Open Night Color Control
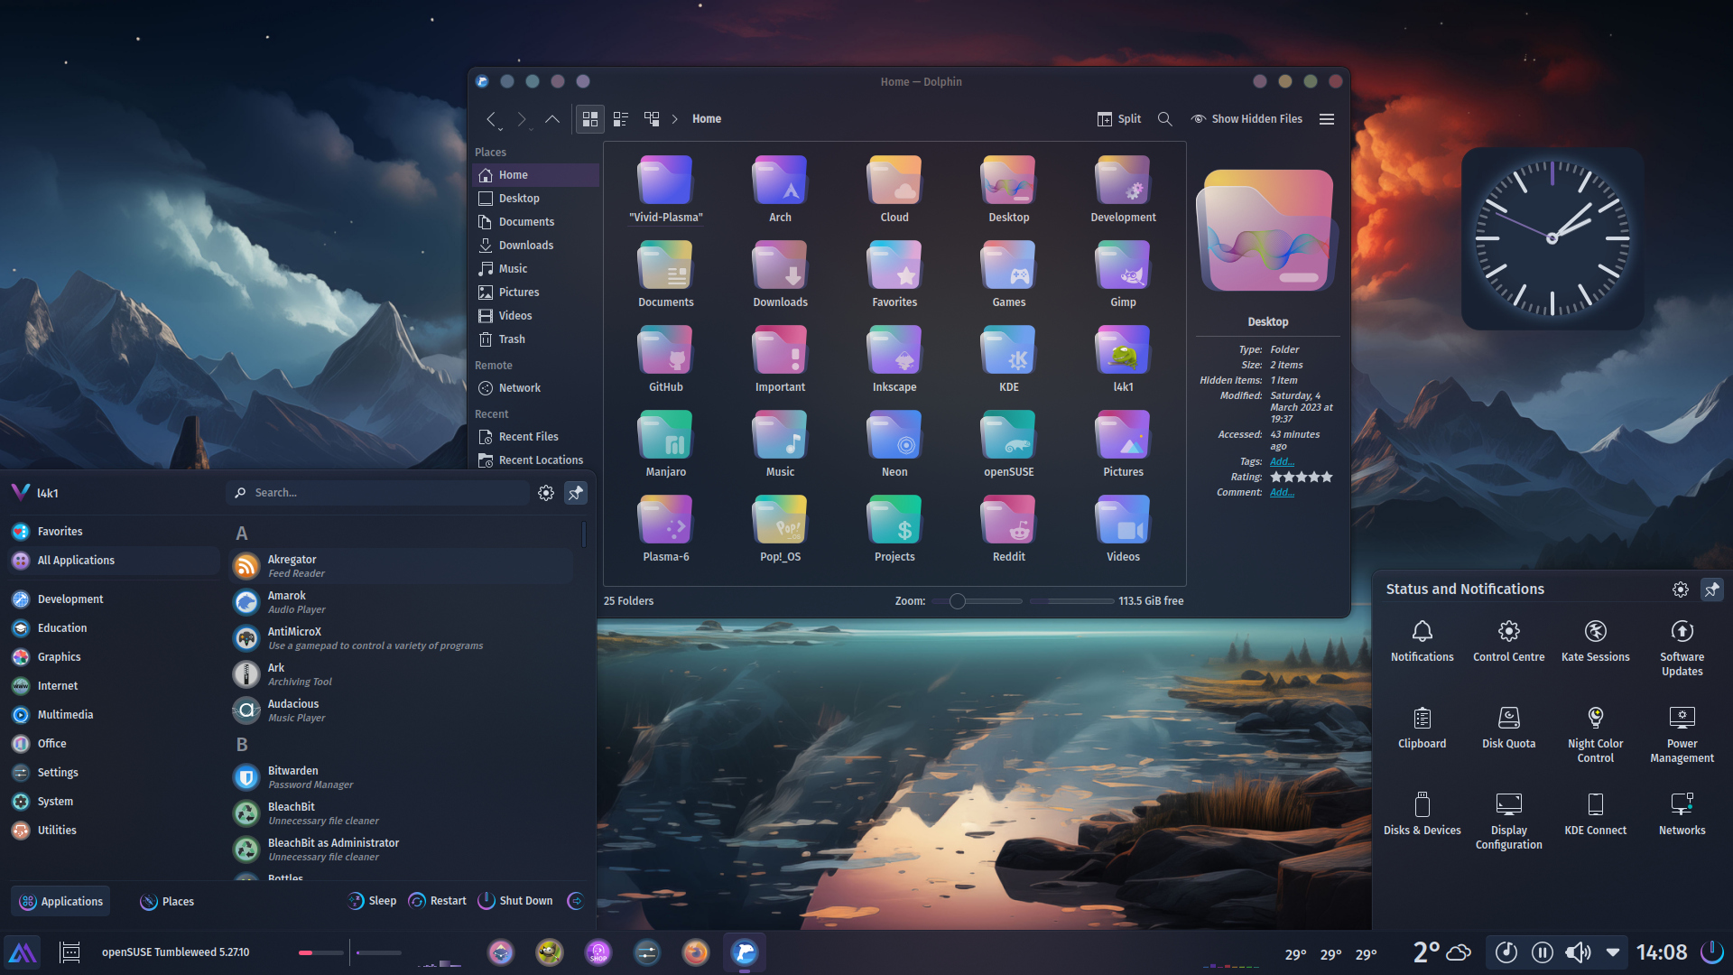Screen dimensions: 1733x975 pos(1595,735)
